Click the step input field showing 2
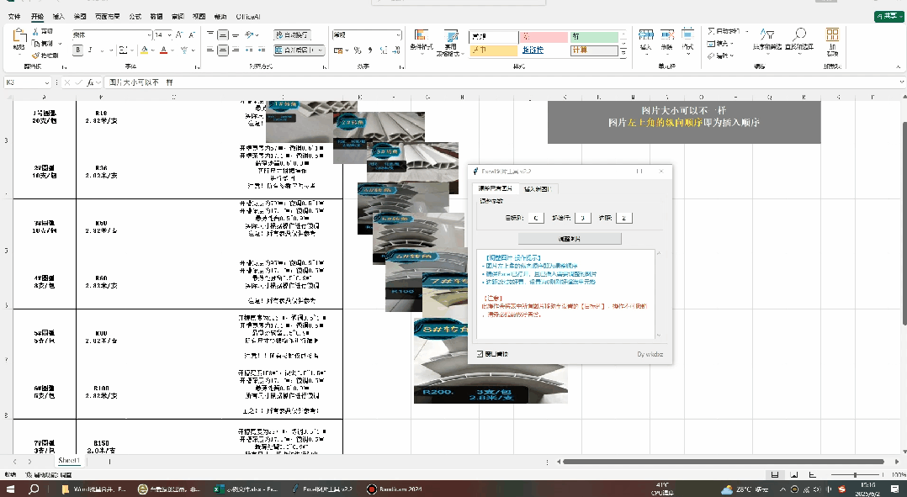Viewport: 907px width, 497px height. coord(624,218)
